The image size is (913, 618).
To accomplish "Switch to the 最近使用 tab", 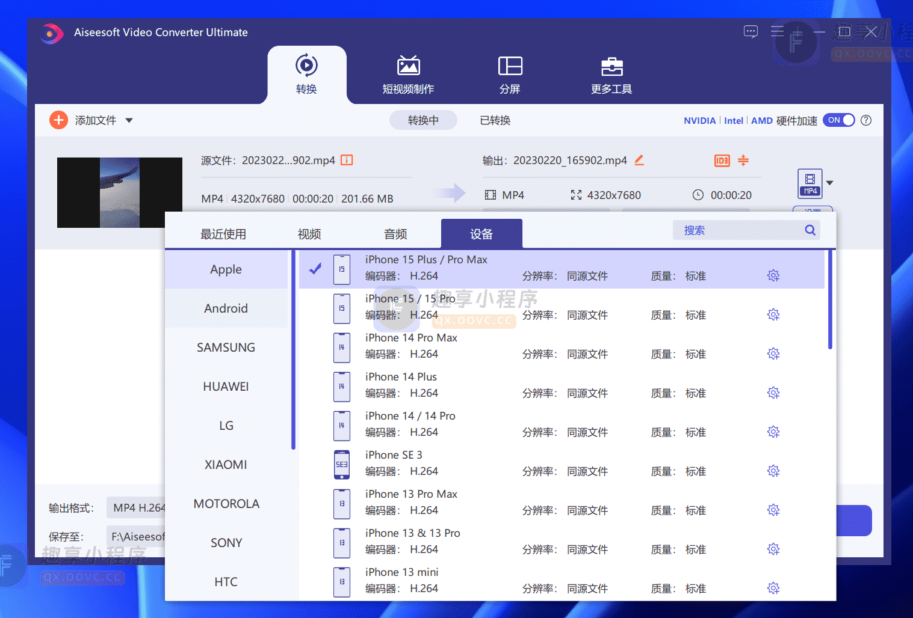I will coord(223,234).
